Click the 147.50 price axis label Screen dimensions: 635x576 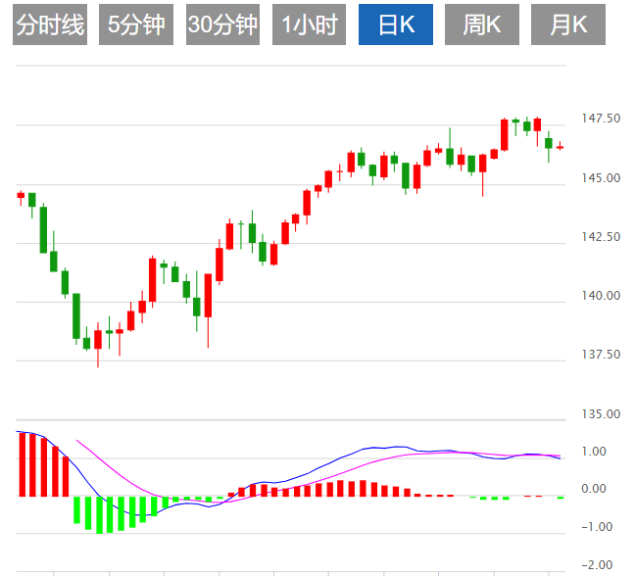click(601, 119)
